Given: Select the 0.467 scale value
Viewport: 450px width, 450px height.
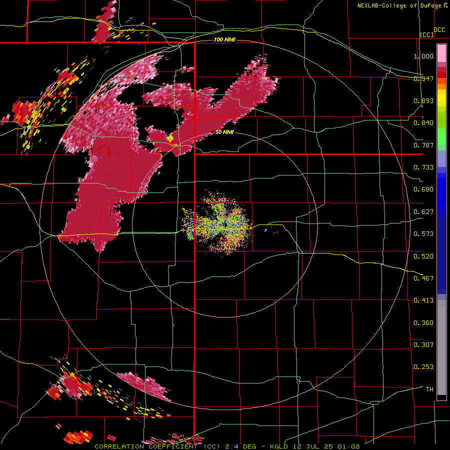Looking at the screenshot, I should (423, 278).
